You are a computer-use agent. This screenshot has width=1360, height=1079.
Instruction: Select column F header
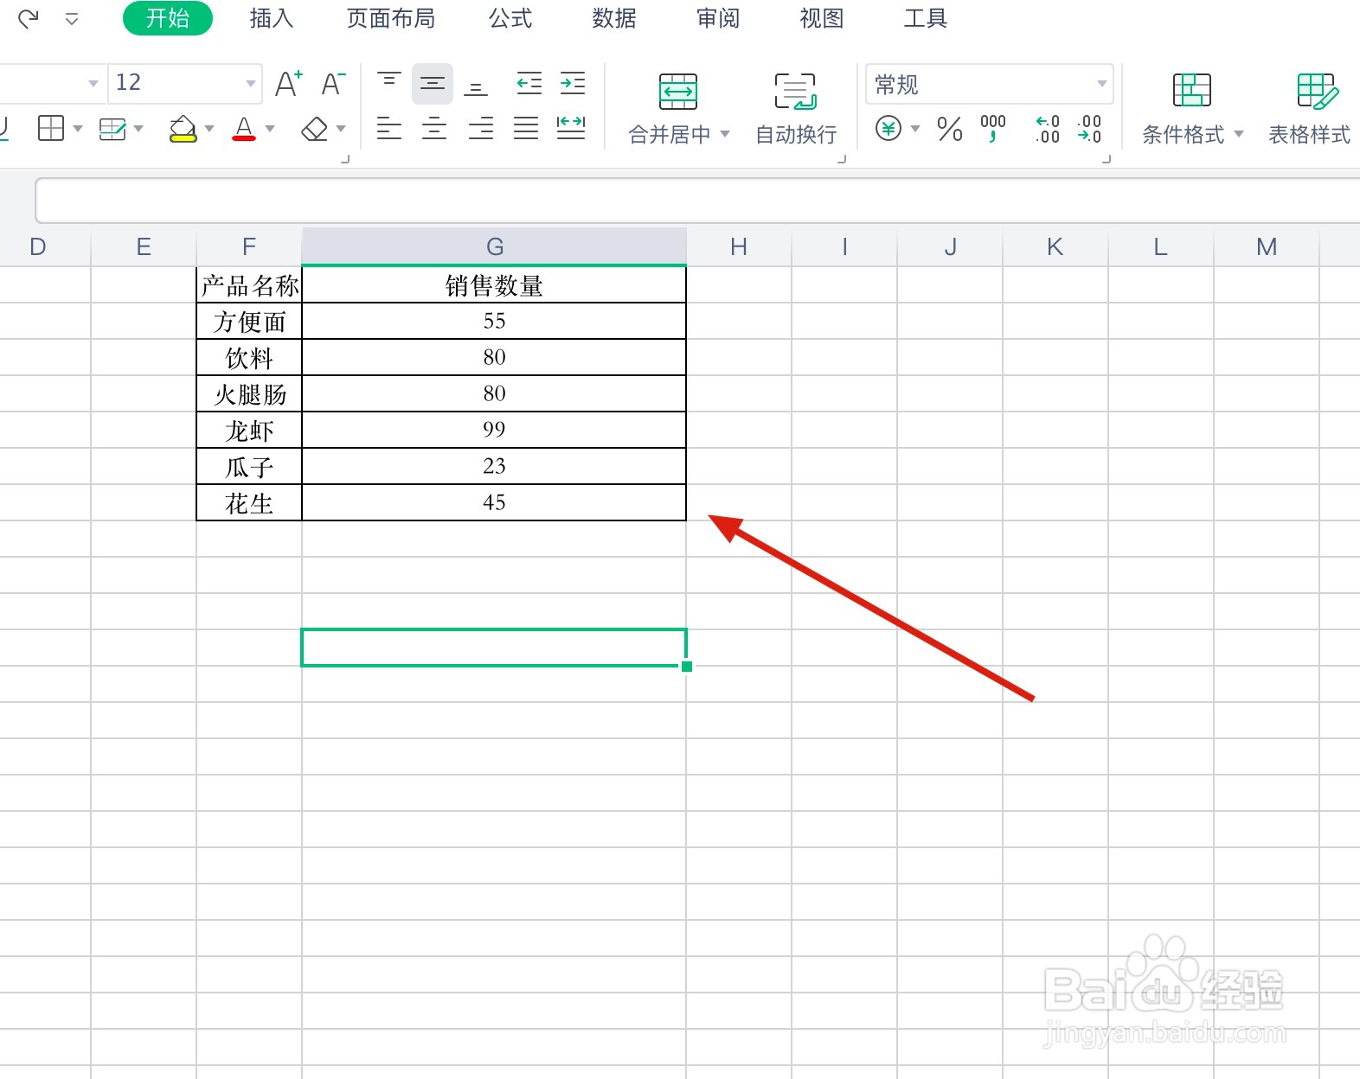click(249, 247)
